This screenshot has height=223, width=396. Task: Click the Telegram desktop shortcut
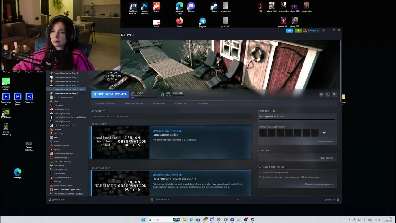pyautogui.click(x=202, y=23)
